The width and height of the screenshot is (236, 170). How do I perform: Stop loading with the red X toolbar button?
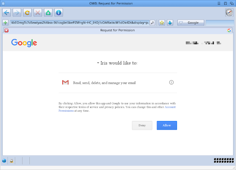pos(38,13)
